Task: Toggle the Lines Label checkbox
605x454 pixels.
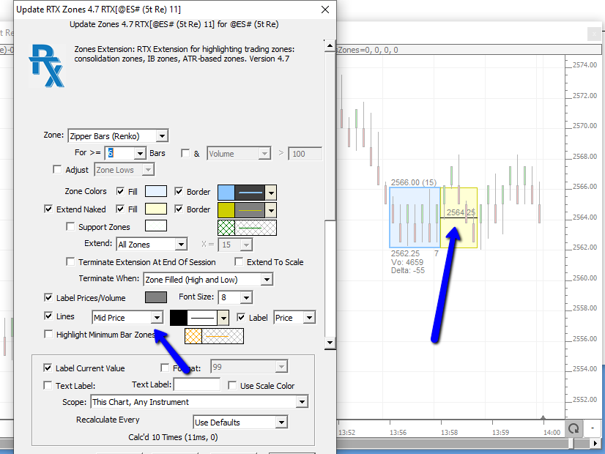Action: tap(241, 318)
